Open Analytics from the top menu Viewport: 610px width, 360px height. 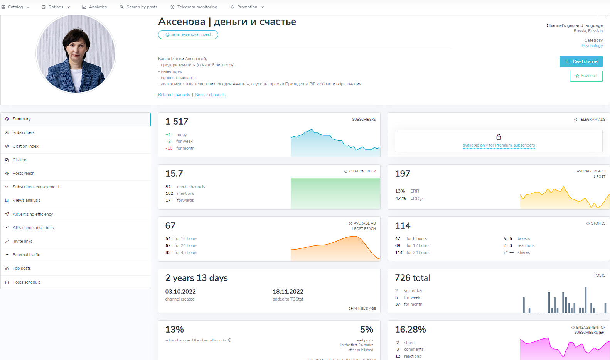(94, 7)
